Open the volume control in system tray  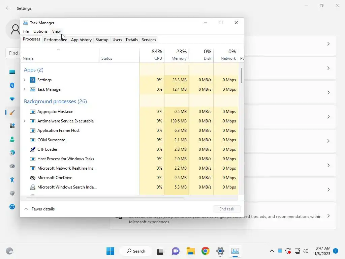305,251
